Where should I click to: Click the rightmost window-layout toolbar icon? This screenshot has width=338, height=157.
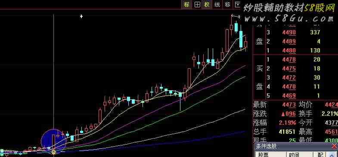coord(237,5)
